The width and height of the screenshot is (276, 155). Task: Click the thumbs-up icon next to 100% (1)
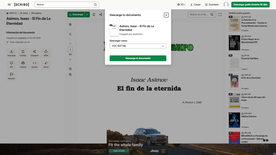(x=7, y=13)
